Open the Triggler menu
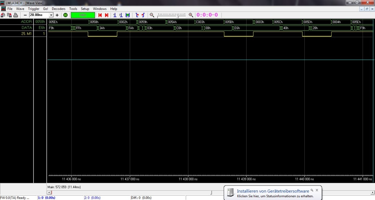Screen dimensions: 375x200 pyautogui.click(x=34, y=9)
